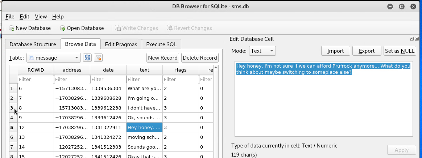Viewport: 422px width, 158px height.
Task: Click the Delete Record button
Action: 200,58
